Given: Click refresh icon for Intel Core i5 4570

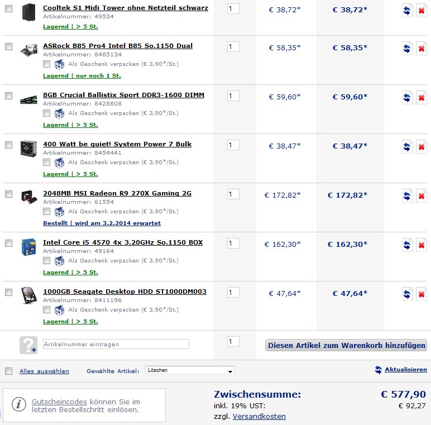Looking at the screenshot, I should click(x=408, y=245).
